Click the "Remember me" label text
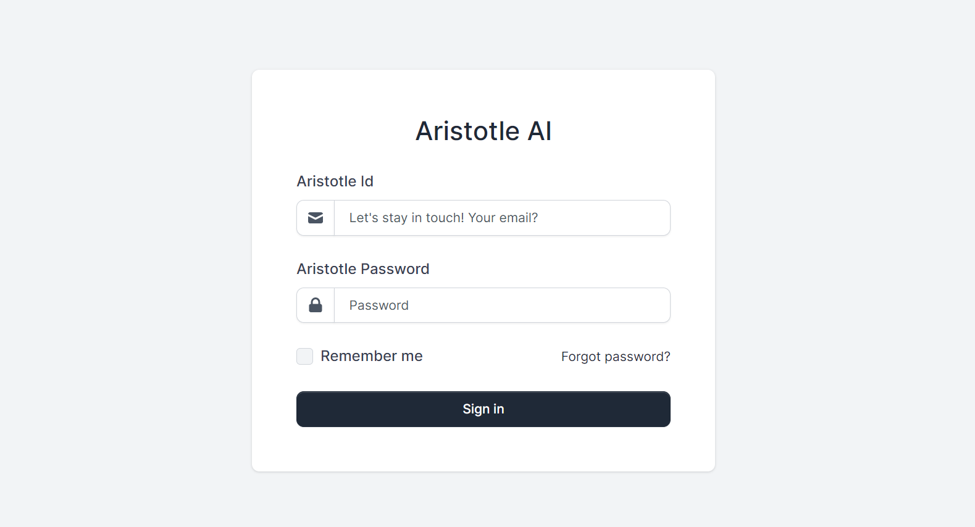975x527 pixels. click(371, 356)
